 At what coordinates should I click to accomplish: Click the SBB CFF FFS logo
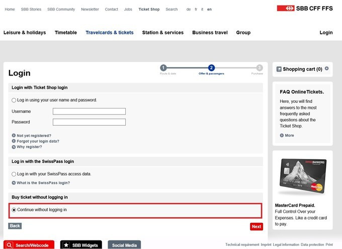[x=304, y=9]
